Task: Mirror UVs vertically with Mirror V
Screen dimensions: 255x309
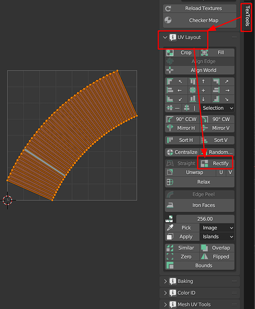Action: (x=217, y=128)
